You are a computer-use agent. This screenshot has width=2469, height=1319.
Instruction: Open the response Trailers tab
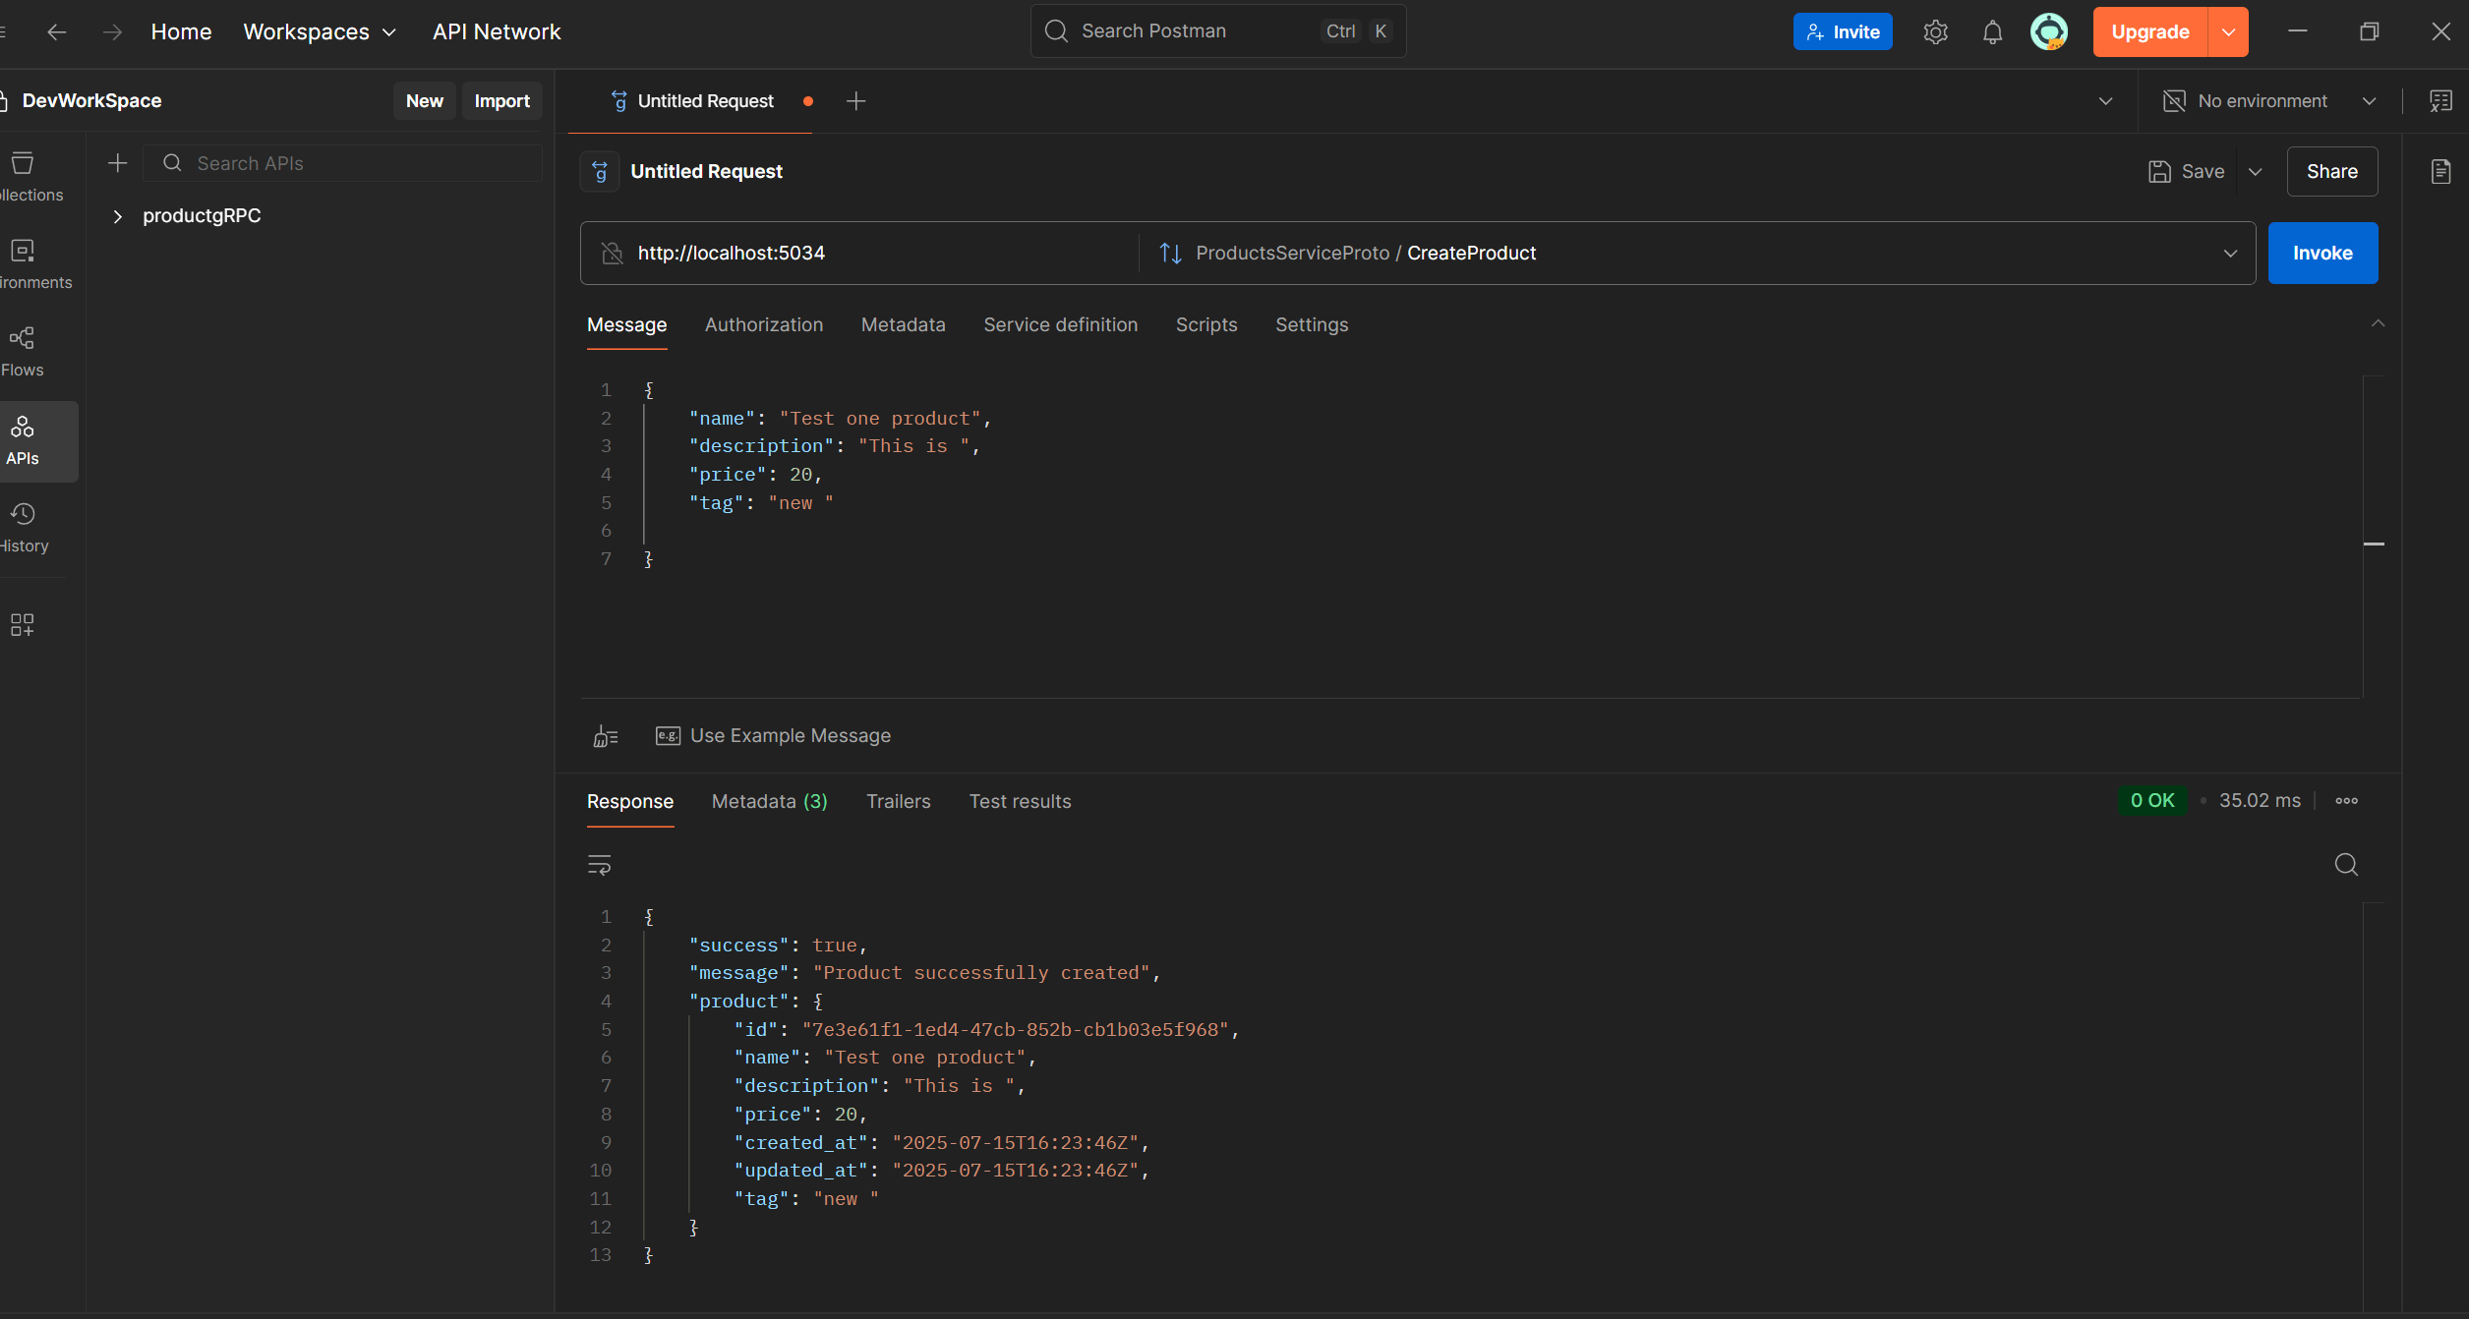click(x=898, y=802)
